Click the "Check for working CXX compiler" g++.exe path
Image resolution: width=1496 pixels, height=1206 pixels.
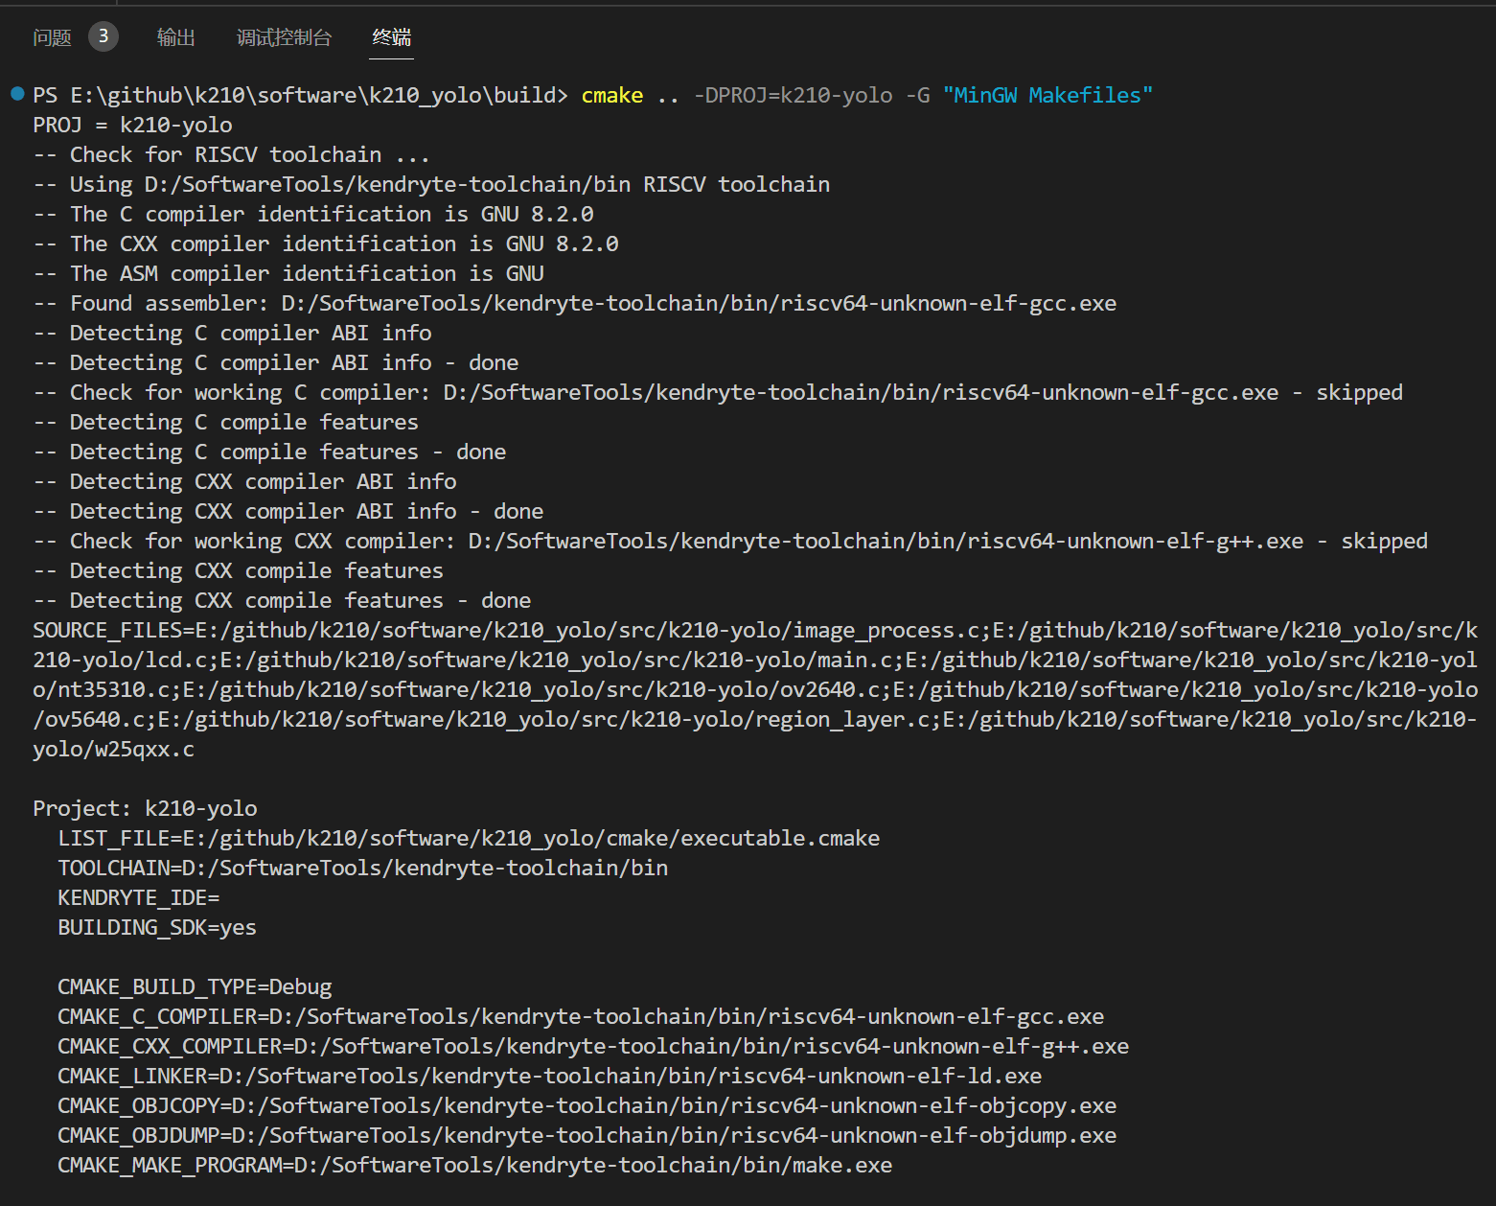886,542
